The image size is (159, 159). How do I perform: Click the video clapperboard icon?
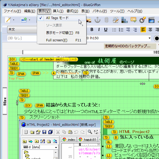click(151, 20)
